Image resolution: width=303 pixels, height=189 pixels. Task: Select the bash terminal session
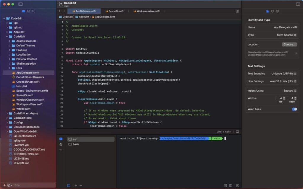pos(91,144)
